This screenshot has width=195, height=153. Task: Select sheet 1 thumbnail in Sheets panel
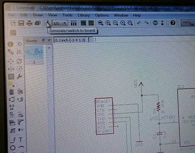click(34, 55)
